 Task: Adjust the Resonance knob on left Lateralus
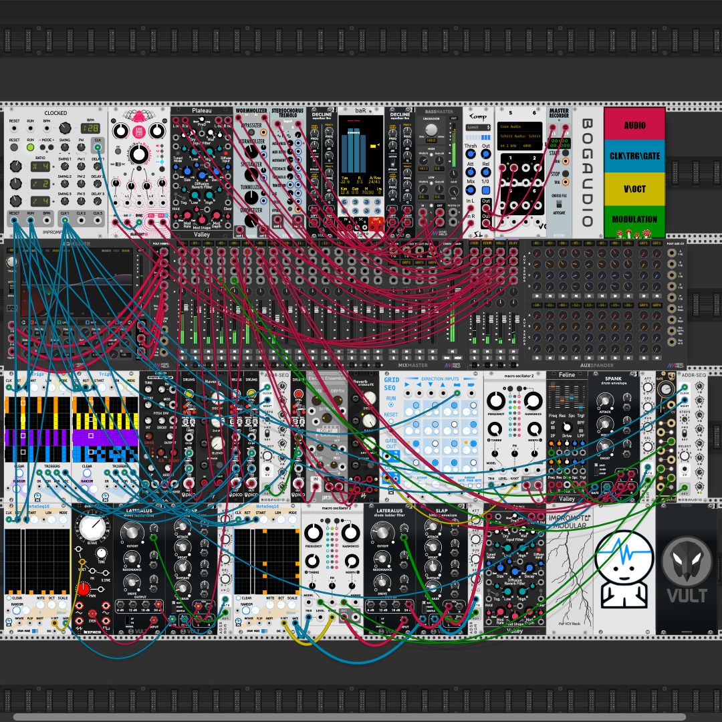(x=132, y=558)
